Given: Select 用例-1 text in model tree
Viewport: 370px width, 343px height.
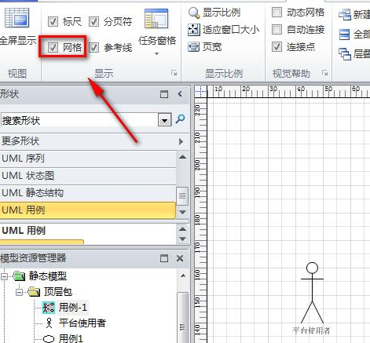Looking at the screenshot, I should [x=73, y=308].
